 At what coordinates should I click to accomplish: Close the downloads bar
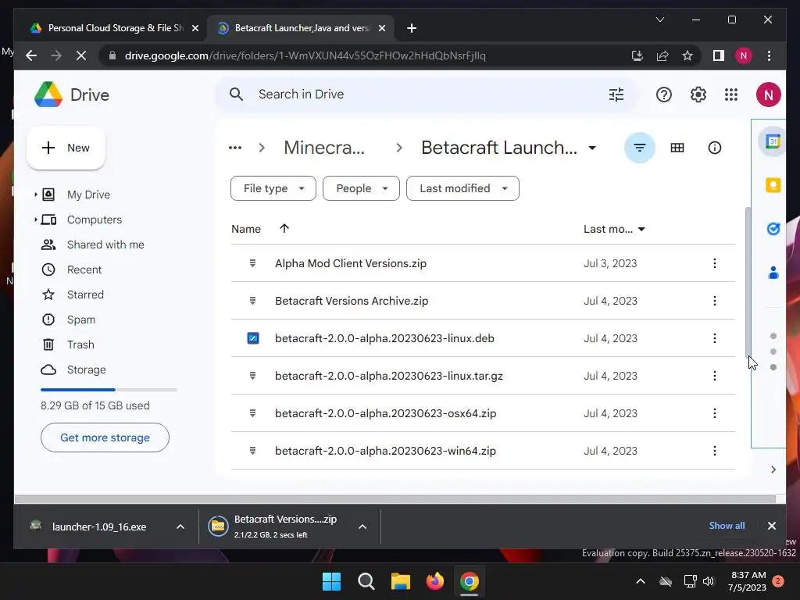tap(771, 526)
